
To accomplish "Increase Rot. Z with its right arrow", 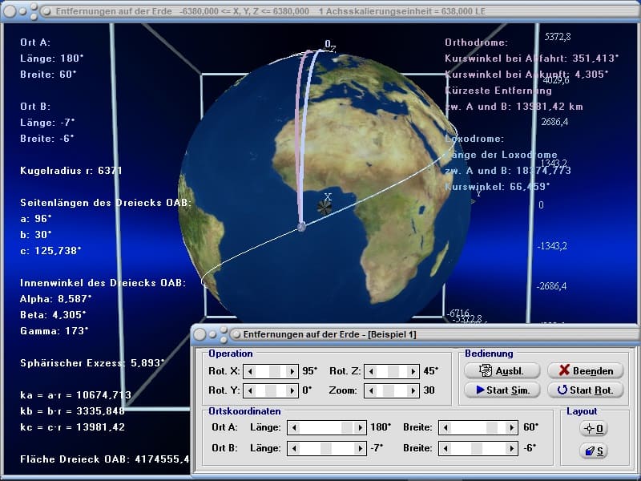I will click(x=413, y=371).
